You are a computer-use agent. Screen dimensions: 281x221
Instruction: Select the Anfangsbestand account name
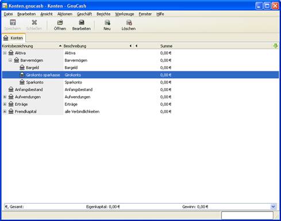pyautogui.click(x=29, y=89)
